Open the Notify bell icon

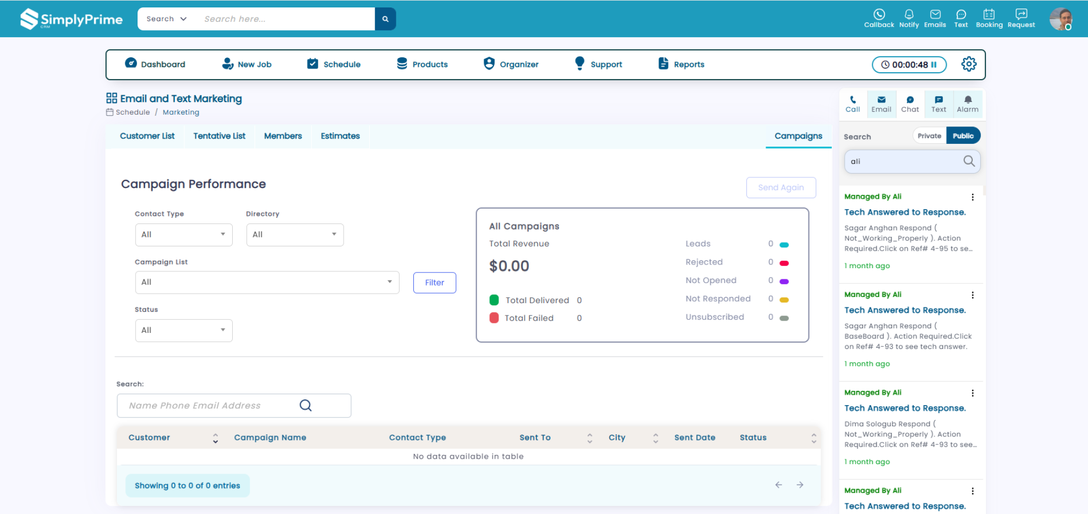[x=909, y=19]
